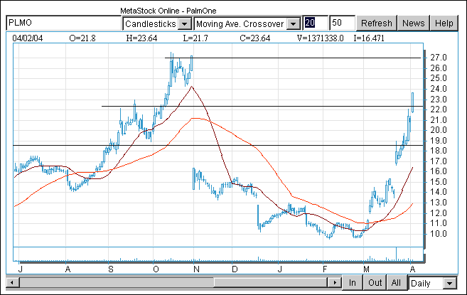Click the latest candlestick near 23.0
The image size is (467, 295).
click(x=412, y=101)
